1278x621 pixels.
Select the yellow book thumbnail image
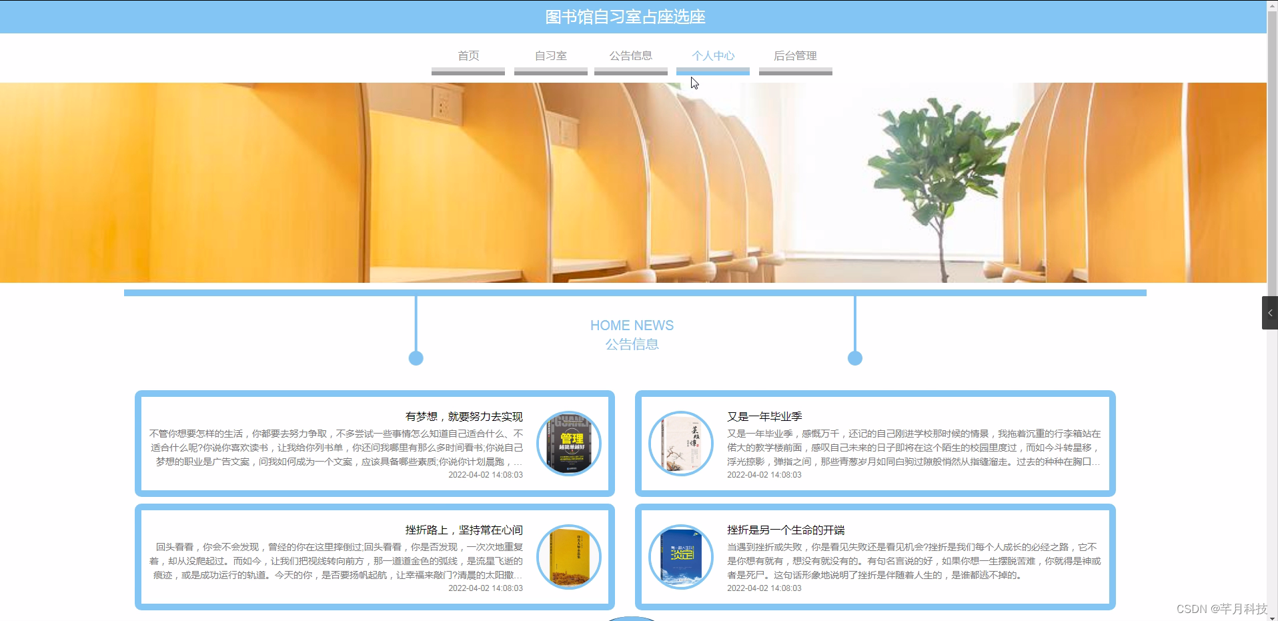[x=568, y=557]
